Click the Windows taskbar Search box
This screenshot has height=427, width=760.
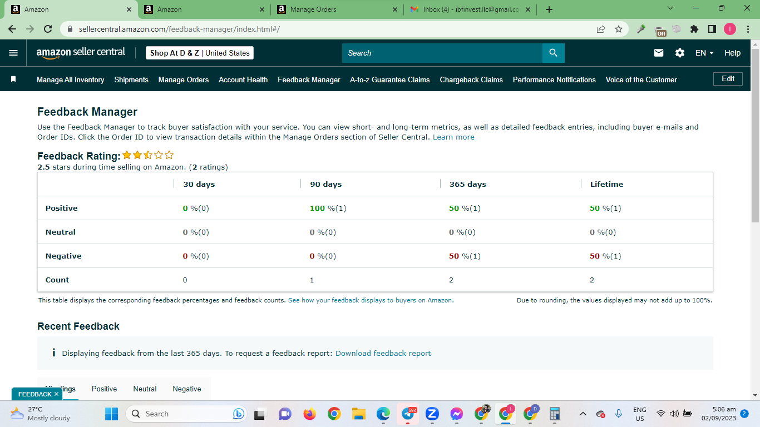tap(186, 414)
